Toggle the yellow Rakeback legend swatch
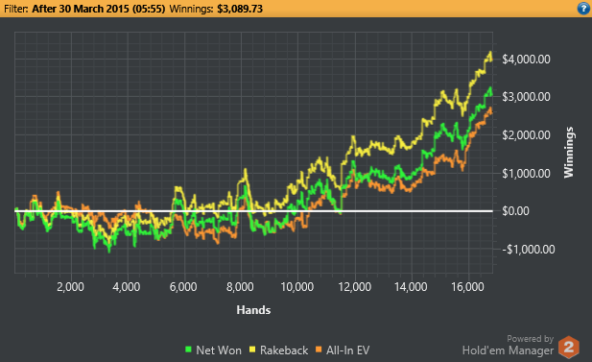The height and width of the screenshot is (362, 592). click(252, 350)
